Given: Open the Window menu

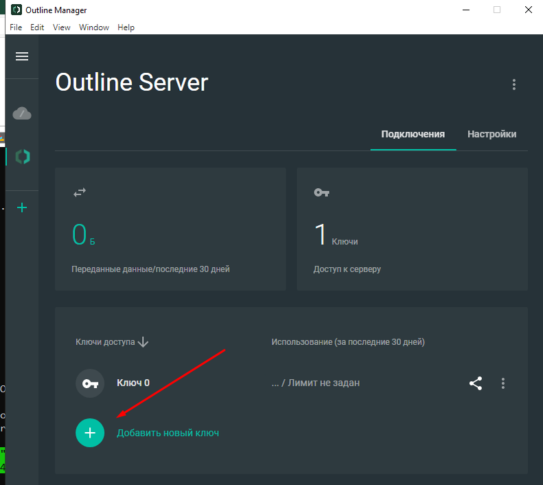Looking at the screenshot, I should [x=94, y=27].
